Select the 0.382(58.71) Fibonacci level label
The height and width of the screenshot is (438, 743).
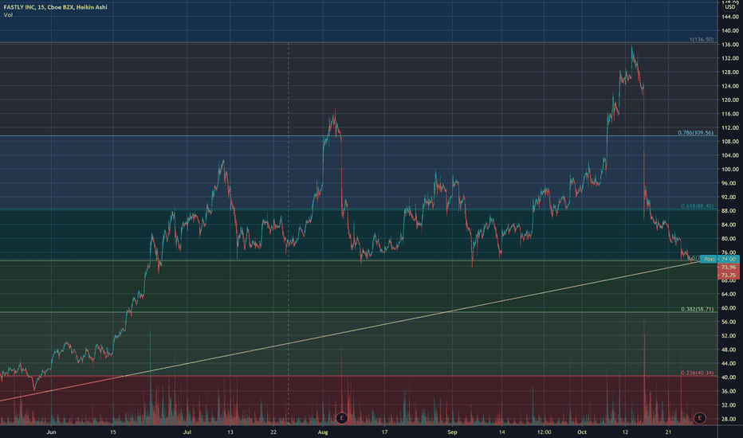click(697, 309)
